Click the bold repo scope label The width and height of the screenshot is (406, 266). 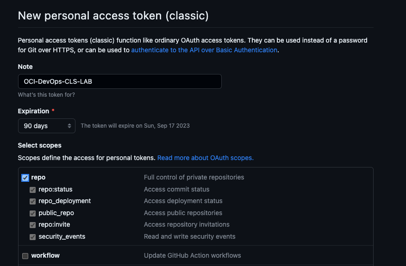pyautogui.click(x=38, y=177)
